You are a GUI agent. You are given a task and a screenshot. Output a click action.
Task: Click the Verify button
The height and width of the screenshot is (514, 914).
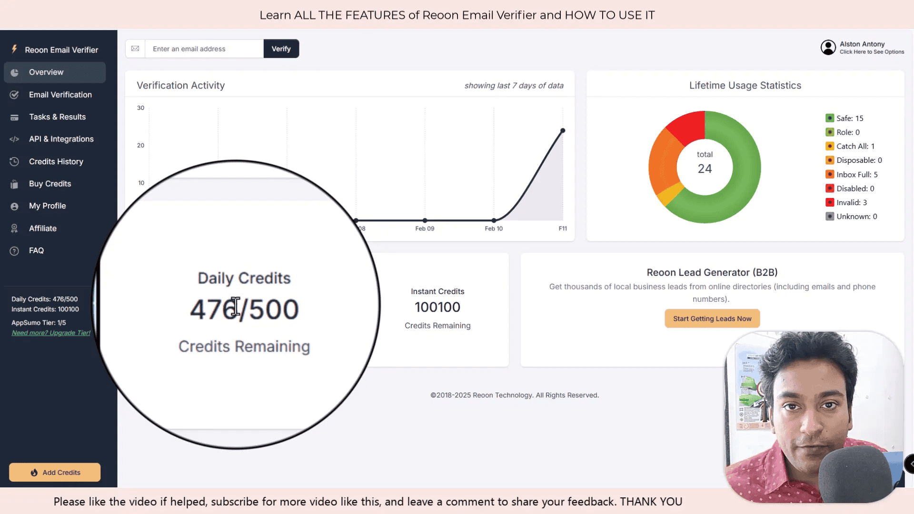[281, 49]
